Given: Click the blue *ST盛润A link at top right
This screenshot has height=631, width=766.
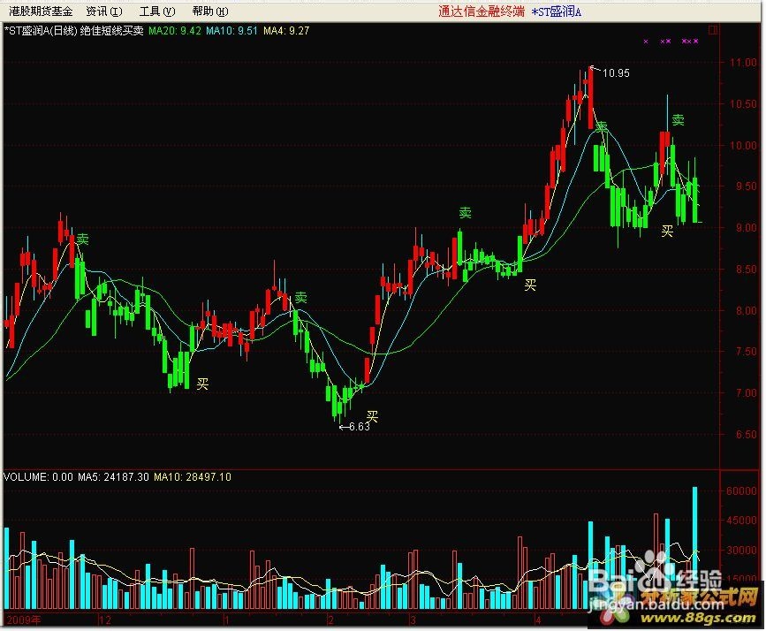Looking at the screenshot, I should 557,11.
